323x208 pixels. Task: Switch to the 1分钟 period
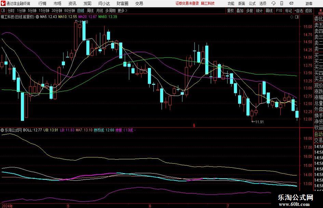[x=21, y=11]
